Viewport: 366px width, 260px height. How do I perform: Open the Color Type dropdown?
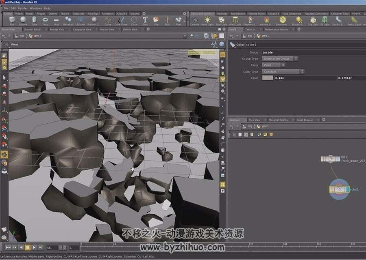pyautogui.click(x=283, y=72)
